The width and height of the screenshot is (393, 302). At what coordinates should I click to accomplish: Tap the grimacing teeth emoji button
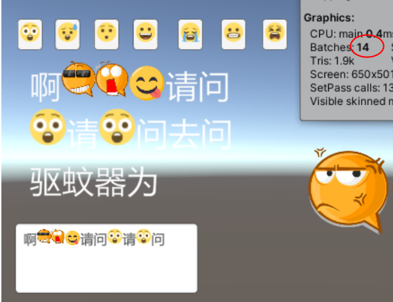[x=233, y=35]
